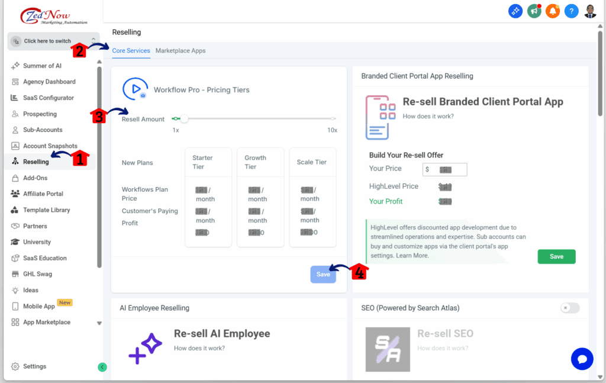Open the chat bubble widget

(x=582, y=359)
